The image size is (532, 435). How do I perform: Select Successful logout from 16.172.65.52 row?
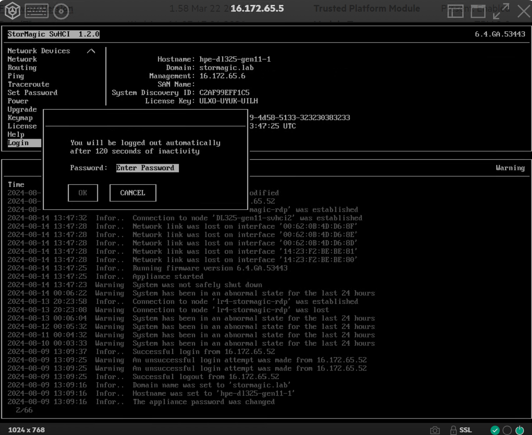coord(143,377)
